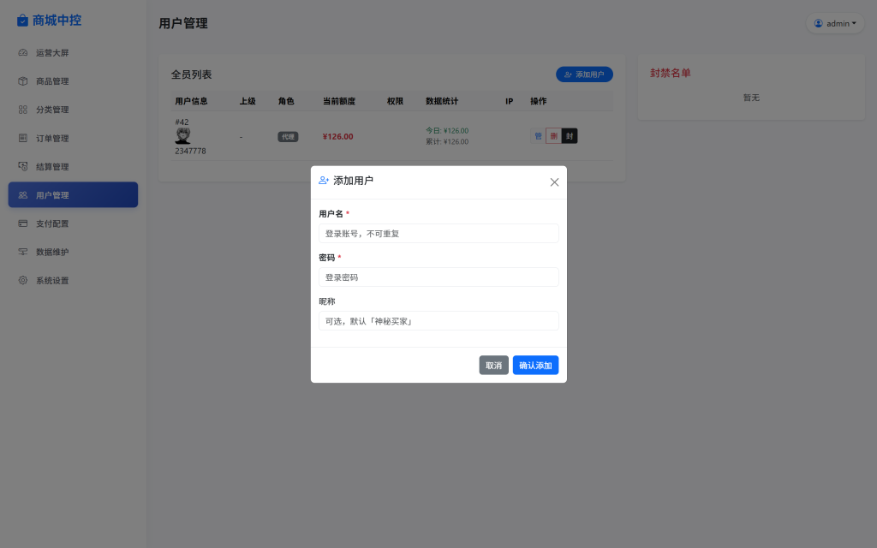This screenshot has height=548, width=877.
Task: Open settings via the 系统设置 gear icon
Action: point(22,280)
